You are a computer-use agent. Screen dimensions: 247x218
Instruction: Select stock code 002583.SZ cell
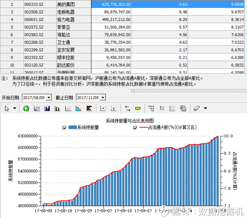pos(40,35)
